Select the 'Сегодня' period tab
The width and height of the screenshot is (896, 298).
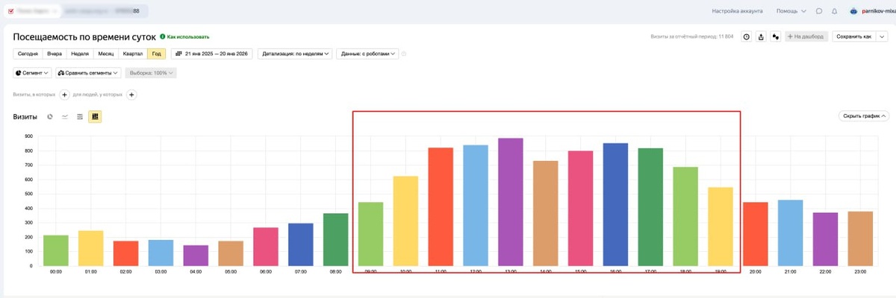(x=28, y=54)
